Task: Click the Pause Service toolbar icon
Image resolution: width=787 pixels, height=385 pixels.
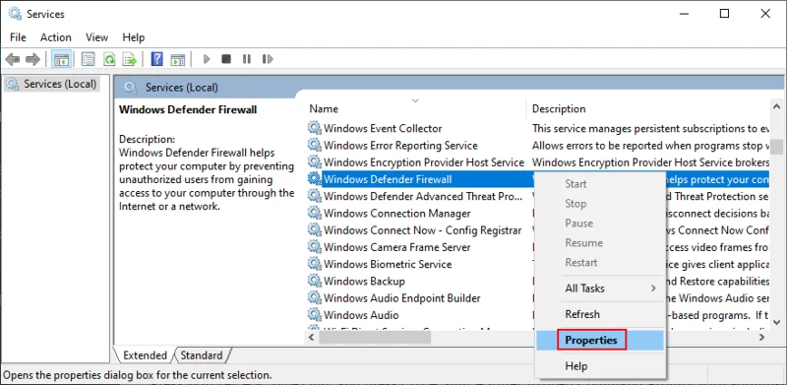Action: (x=247, y=59)
